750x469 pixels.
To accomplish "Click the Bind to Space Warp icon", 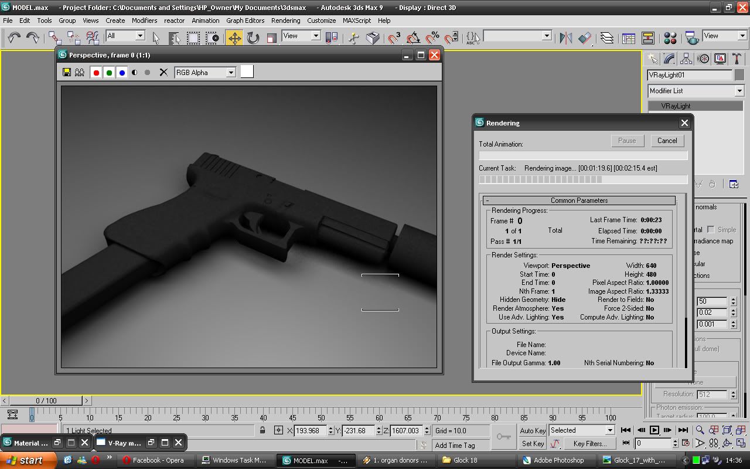I will tap(93, 38).
